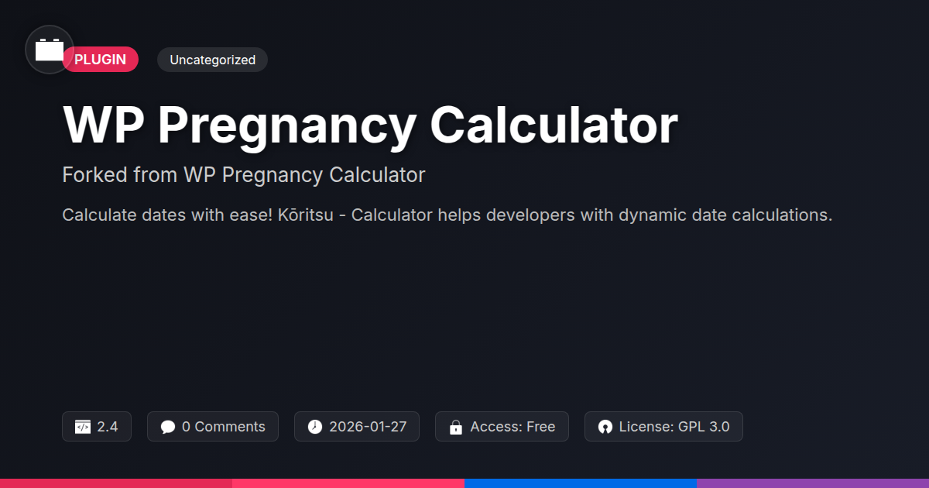Click the open-source license icon
This screenshot has height=488, width=929.
coord(605,427)
